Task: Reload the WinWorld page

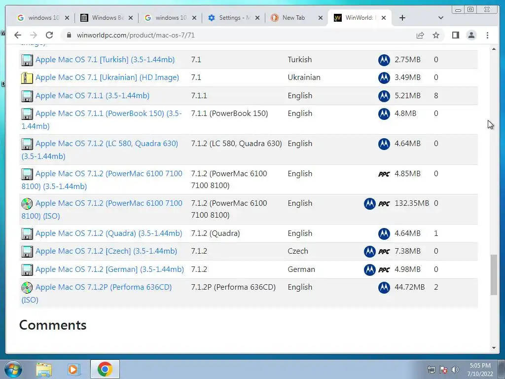Action: coord(49,35)
